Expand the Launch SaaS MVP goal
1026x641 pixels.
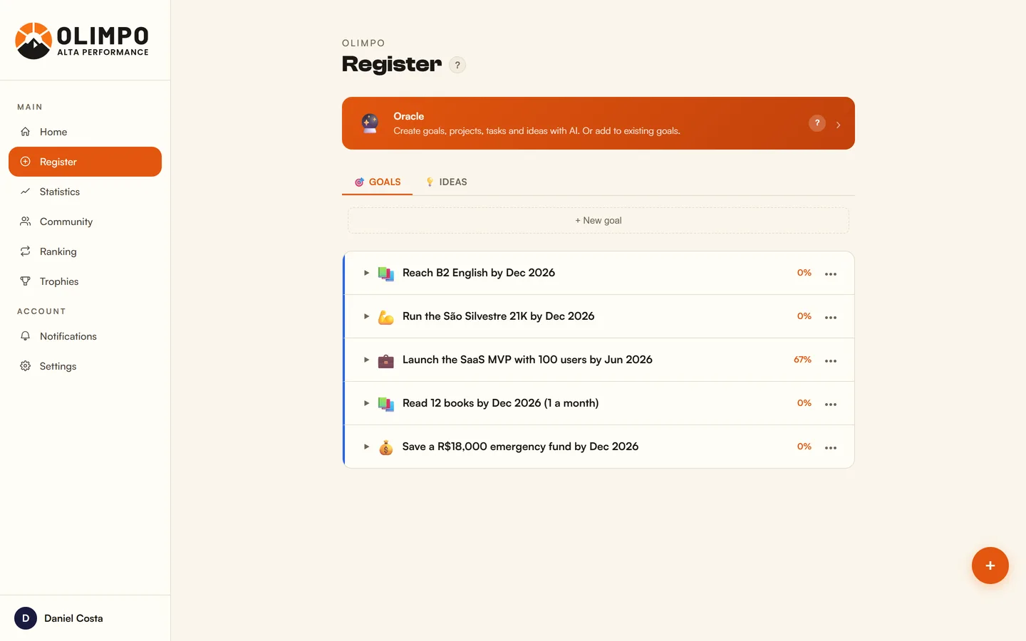coord(366,360)
